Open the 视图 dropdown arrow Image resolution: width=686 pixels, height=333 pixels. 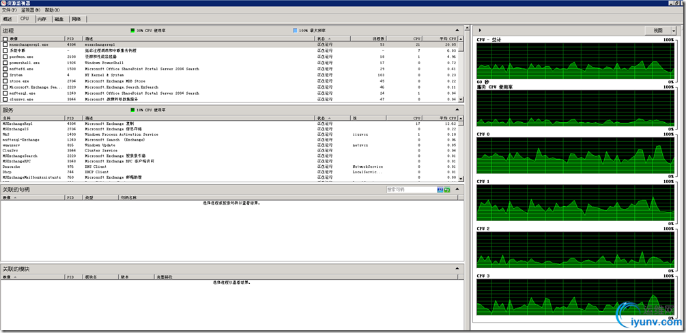click(x=673, y=31)
